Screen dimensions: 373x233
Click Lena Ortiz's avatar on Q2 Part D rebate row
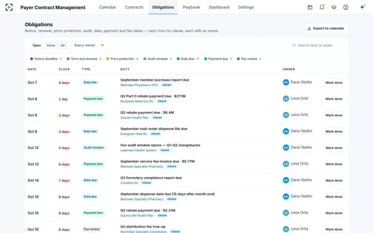(286, 98)
